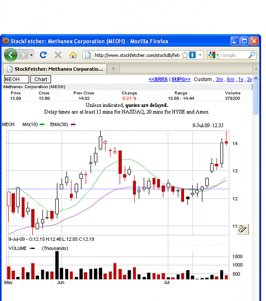266x301 pixels.
Task: Close the Firefox window
Action: 254,41
